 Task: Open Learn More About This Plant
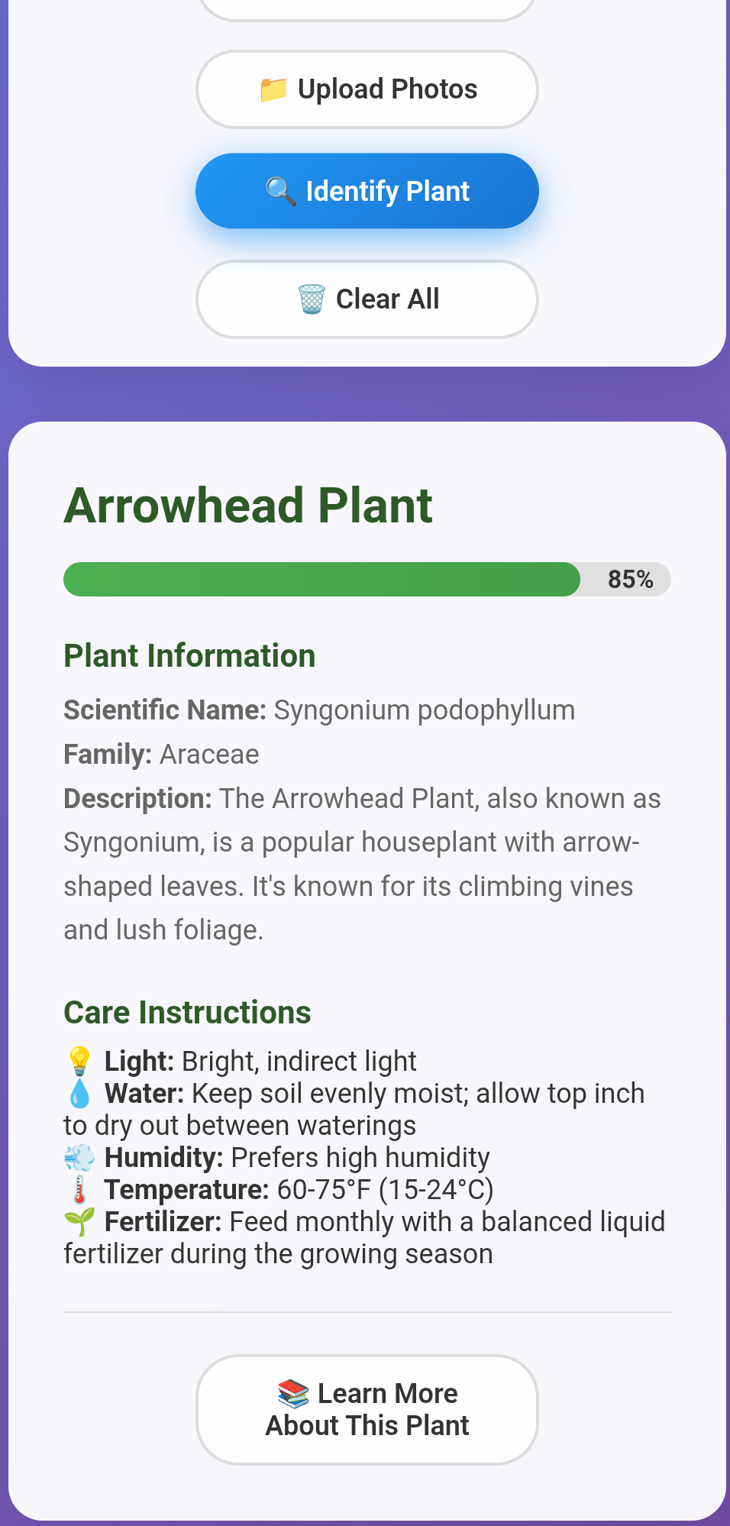pos(367,1410)
